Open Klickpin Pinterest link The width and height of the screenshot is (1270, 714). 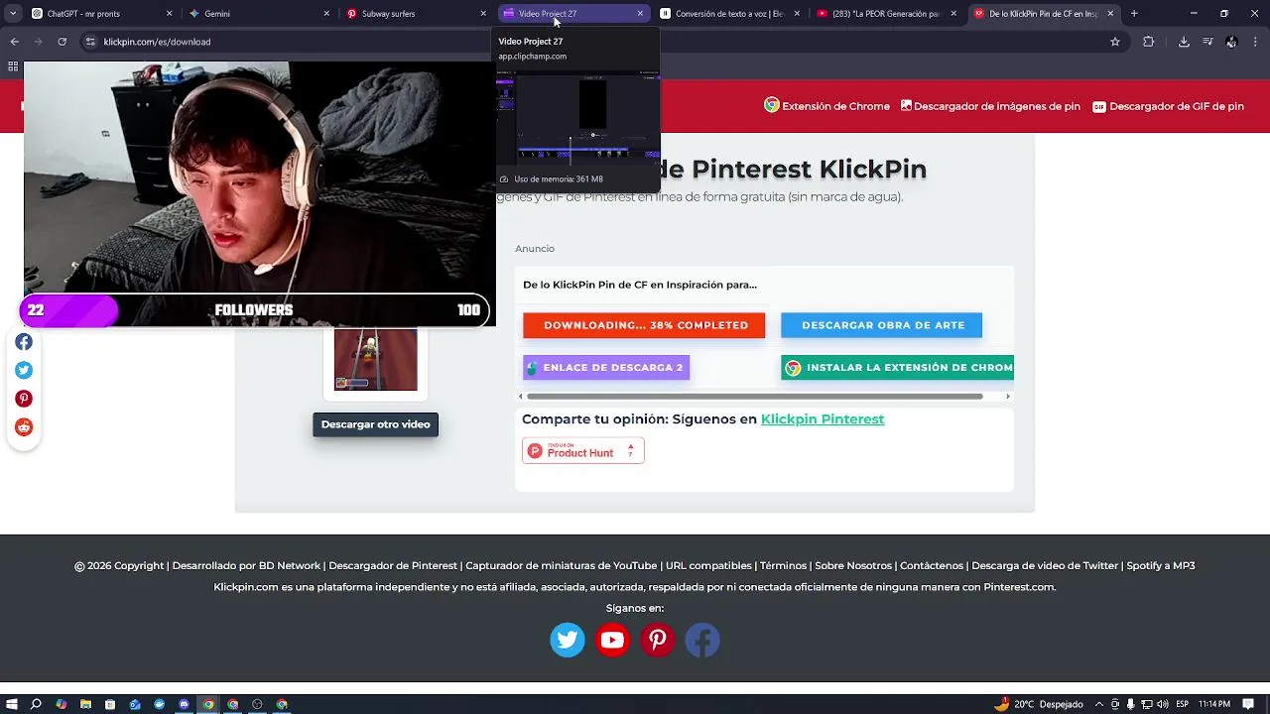pos(823,419)
